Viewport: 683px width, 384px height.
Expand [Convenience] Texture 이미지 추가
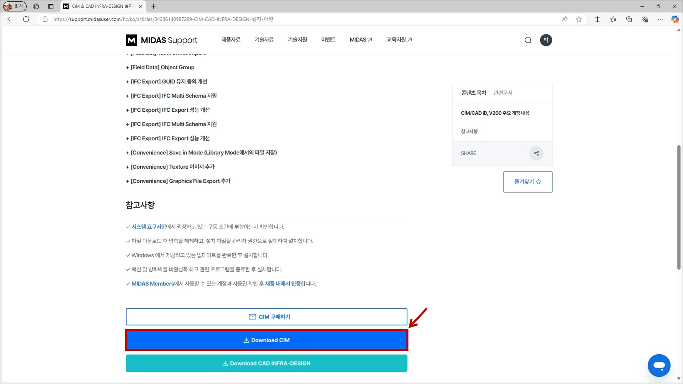pyautogui.click(x=170, y=167)
